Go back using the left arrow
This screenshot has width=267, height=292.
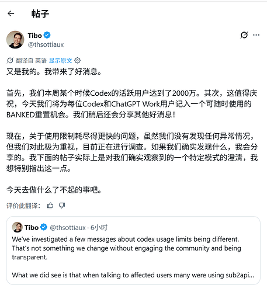tap(11, 13)
